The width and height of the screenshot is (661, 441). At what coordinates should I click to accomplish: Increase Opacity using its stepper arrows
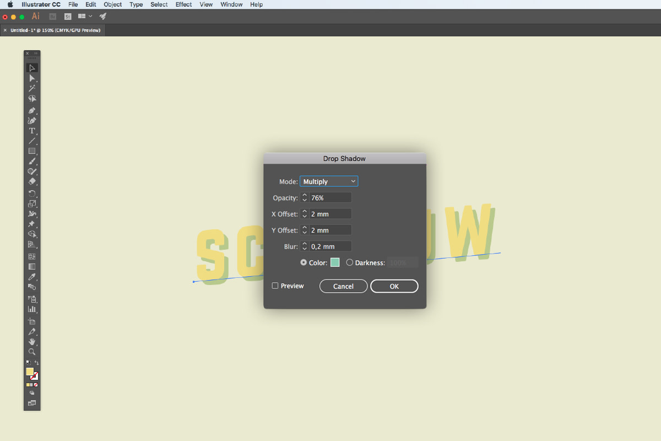(304, 197)
